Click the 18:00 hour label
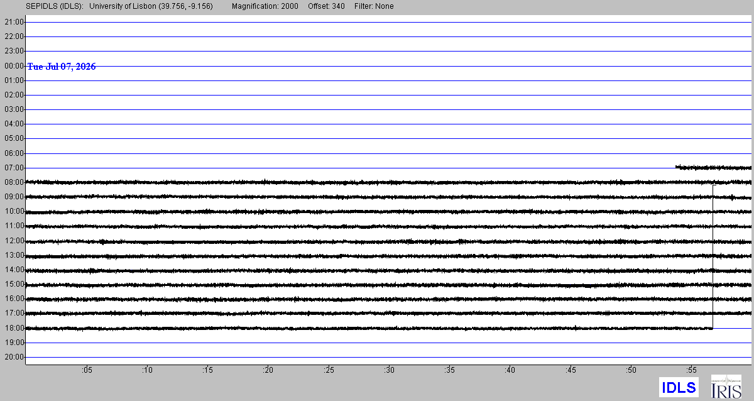This screenshot has width=754, height=401. coord(14,328)
